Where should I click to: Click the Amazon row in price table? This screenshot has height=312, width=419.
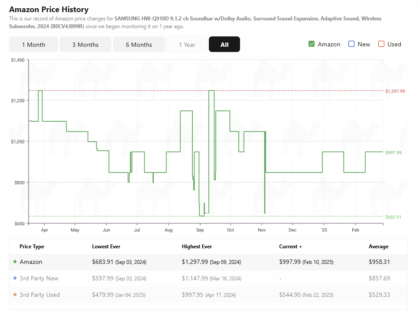pyautogui.click(x=208, y=262)
